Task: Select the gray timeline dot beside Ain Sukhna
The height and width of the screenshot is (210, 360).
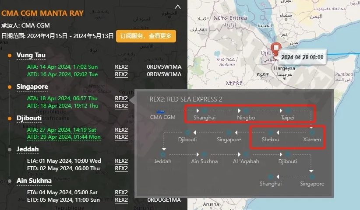Action: [10, 181]
